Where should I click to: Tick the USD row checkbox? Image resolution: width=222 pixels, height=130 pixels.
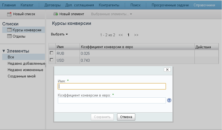[52, 60]
